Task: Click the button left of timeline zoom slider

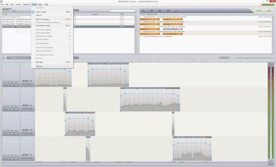Action: (x=224, y=58)
